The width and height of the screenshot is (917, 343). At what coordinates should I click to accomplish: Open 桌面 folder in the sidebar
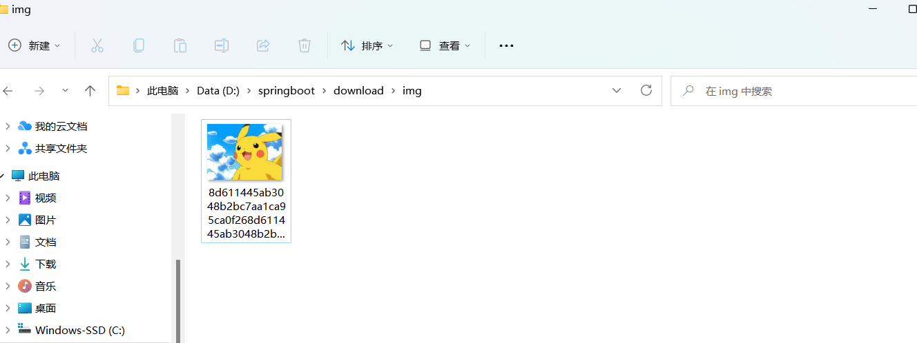click(46, 308)
